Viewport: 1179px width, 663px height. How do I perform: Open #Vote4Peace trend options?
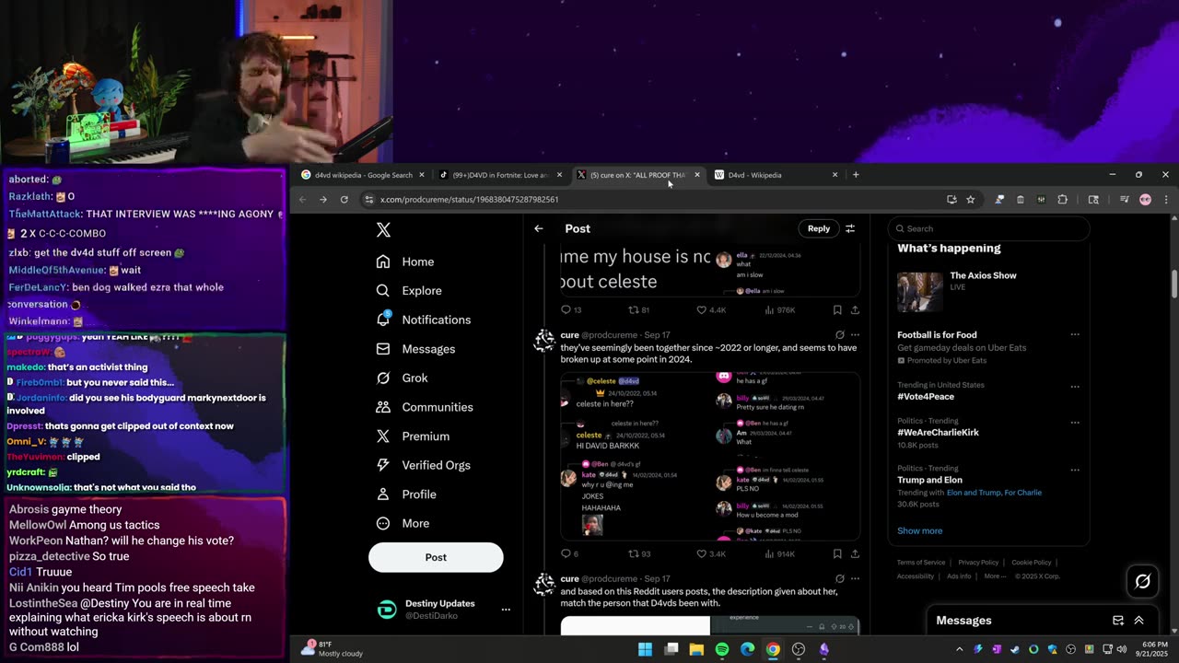(1075, 387)
